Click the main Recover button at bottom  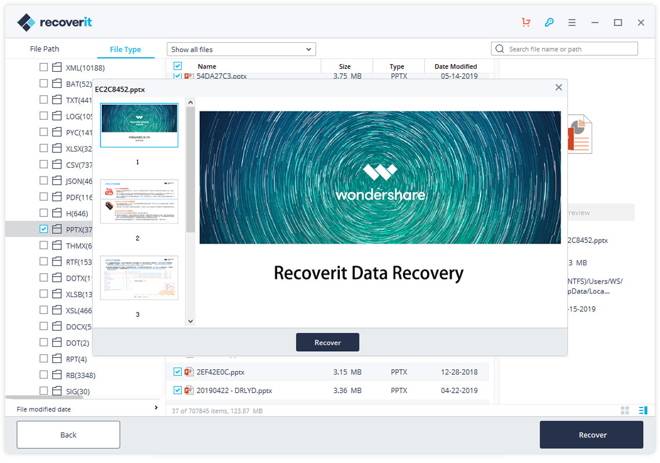591,435
